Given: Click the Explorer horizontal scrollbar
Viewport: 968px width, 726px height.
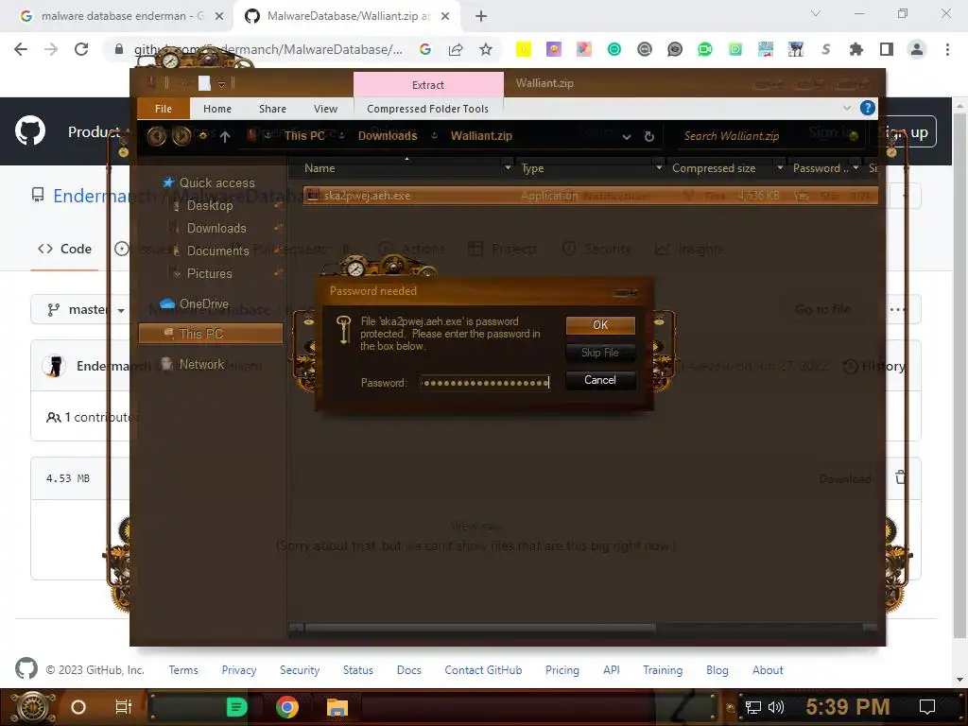Looking at the screenshot, I should coord(480,629).
